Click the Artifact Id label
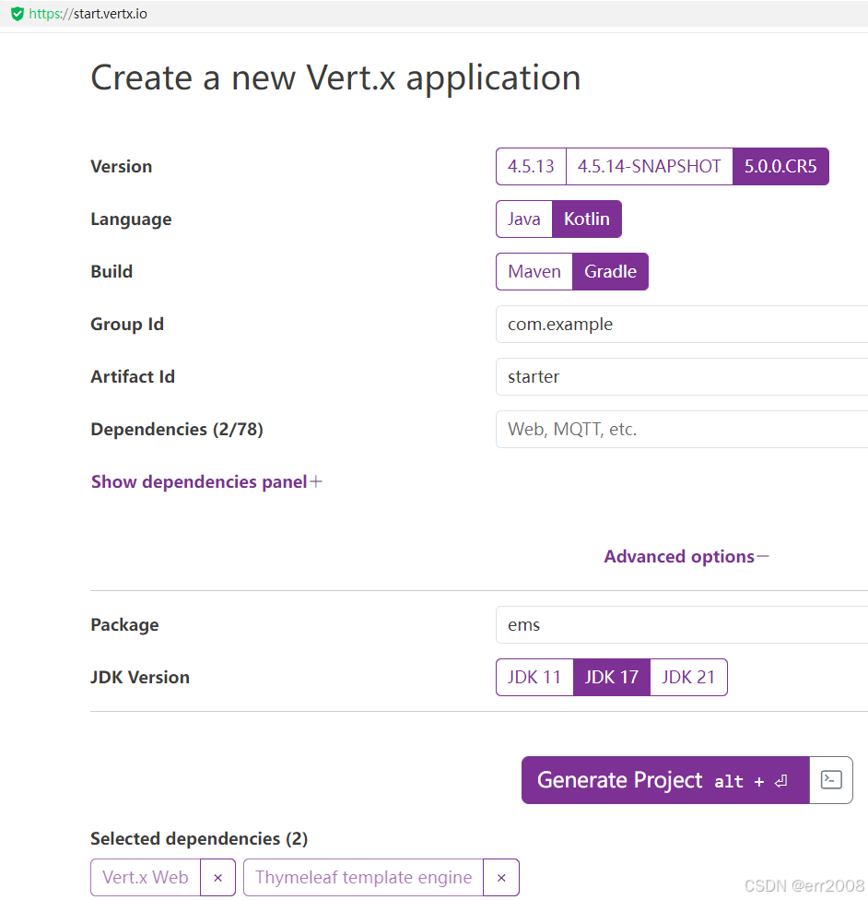Viewport: 868px width, 900px height. [x=133, y=376]
